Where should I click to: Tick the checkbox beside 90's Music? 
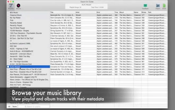pos(8,13)
